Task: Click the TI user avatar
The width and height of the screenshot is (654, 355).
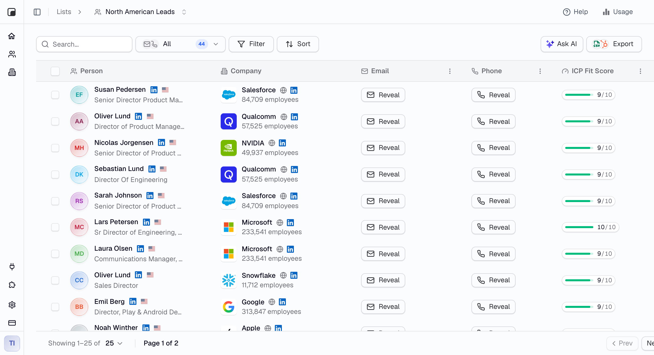Action: click(x=12, y=343)
